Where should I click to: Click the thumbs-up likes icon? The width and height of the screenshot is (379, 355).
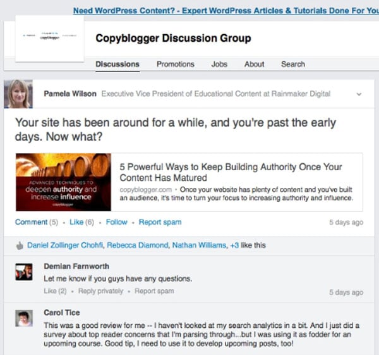point(18,245)
